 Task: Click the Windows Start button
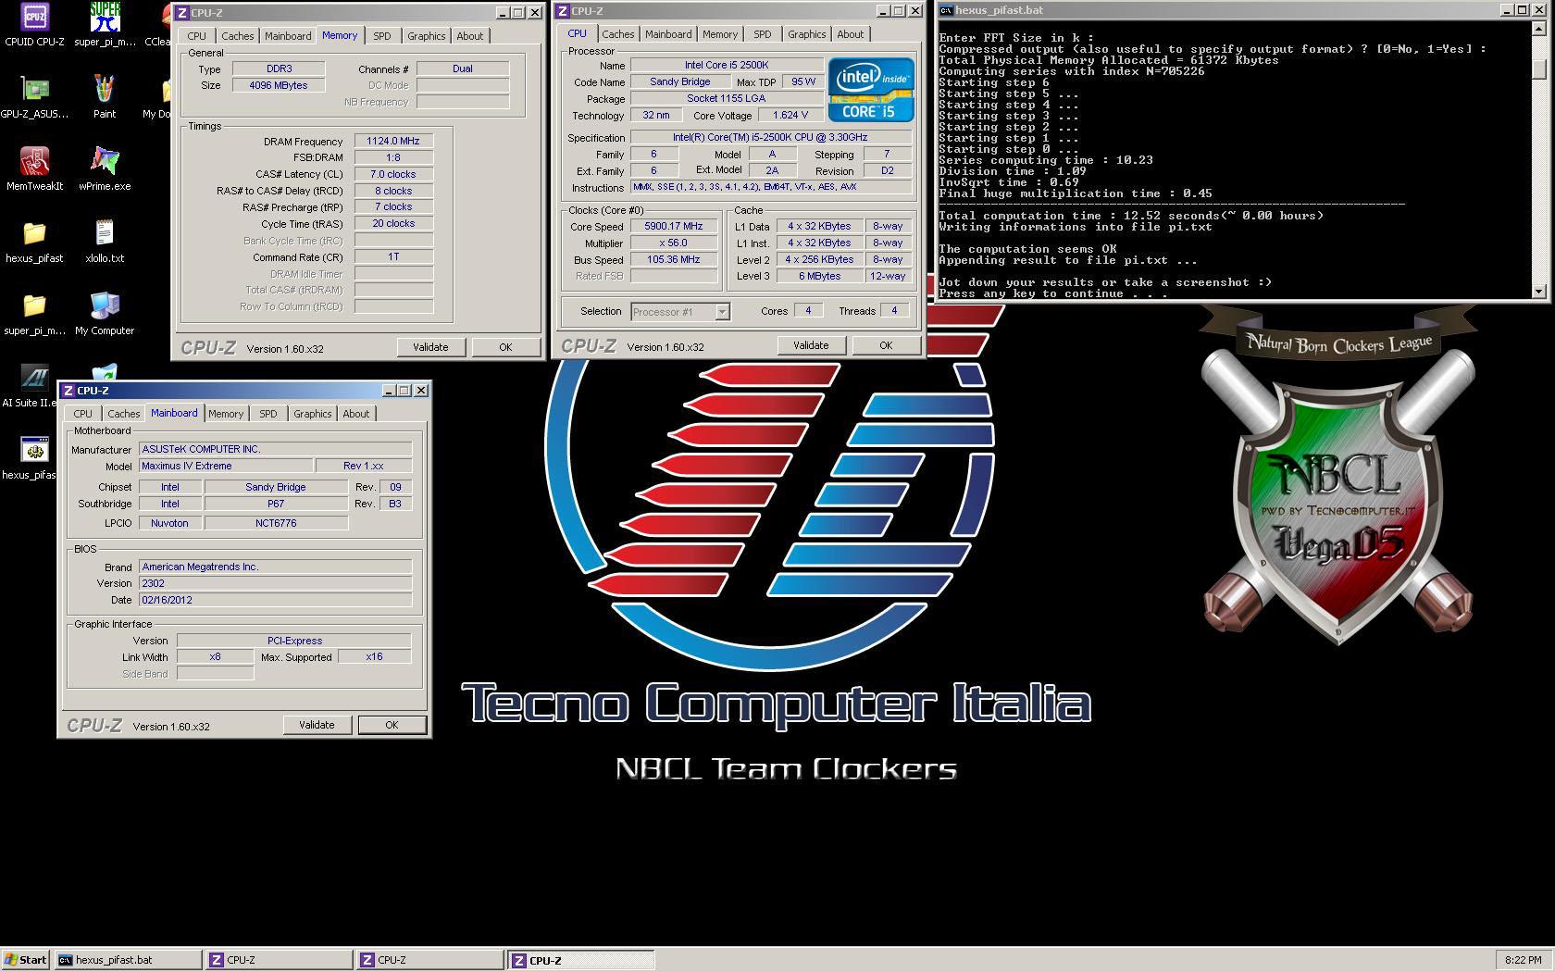click(26, 960)
